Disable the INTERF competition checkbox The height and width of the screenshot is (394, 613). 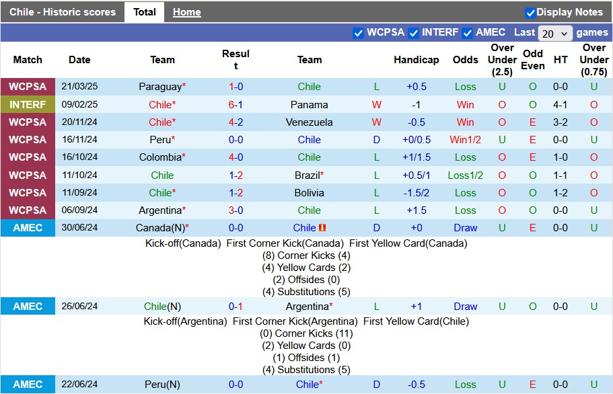click(414, 33)
